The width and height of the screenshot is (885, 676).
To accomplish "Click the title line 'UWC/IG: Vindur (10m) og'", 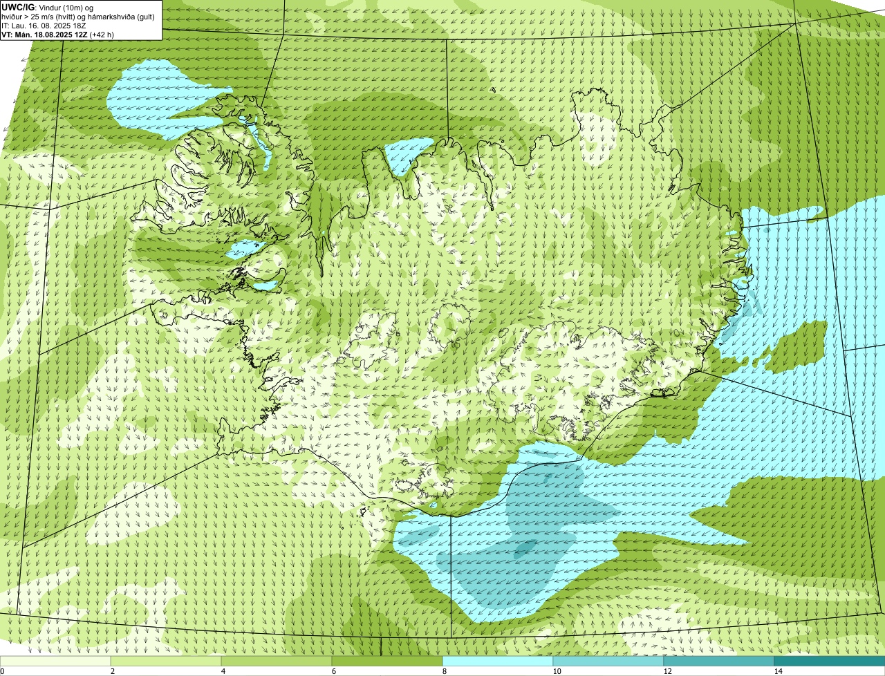I will click(48, 7).
